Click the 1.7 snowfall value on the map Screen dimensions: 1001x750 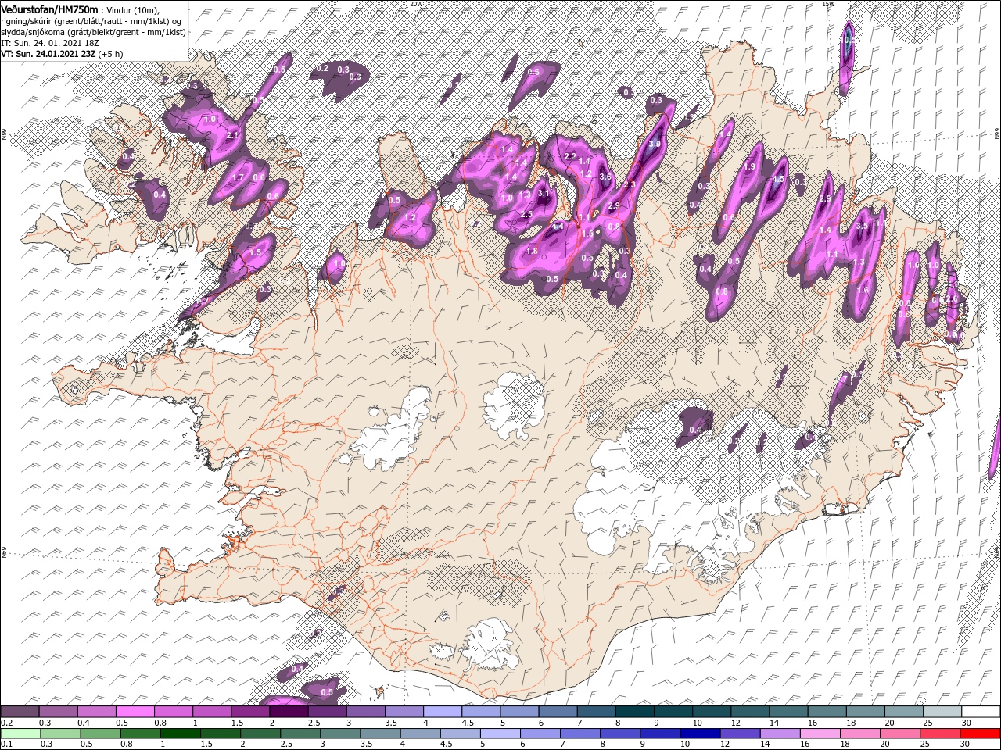239,177
